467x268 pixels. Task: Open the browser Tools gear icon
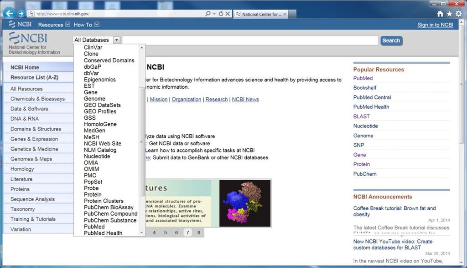458,14
